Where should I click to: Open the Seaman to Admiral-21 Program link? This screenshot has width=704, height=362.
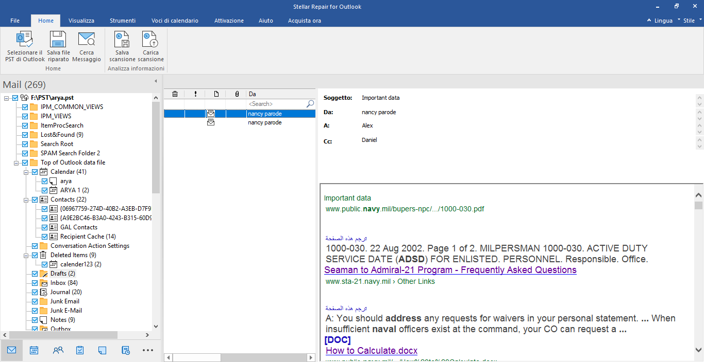[x=450, y=270]
